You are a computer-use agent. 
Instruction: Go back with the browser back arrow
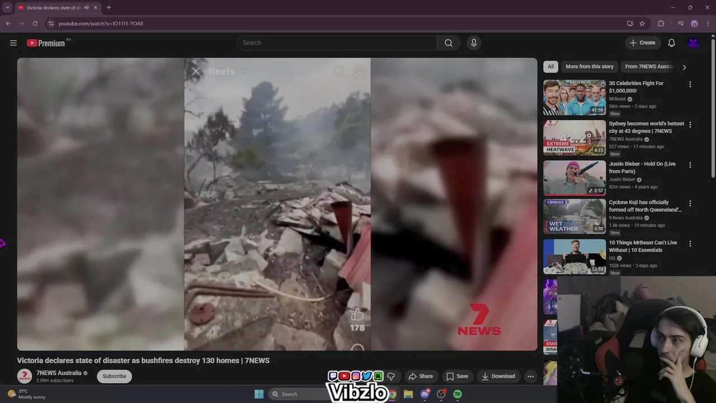pyautogui.click(x=8, y=24)
